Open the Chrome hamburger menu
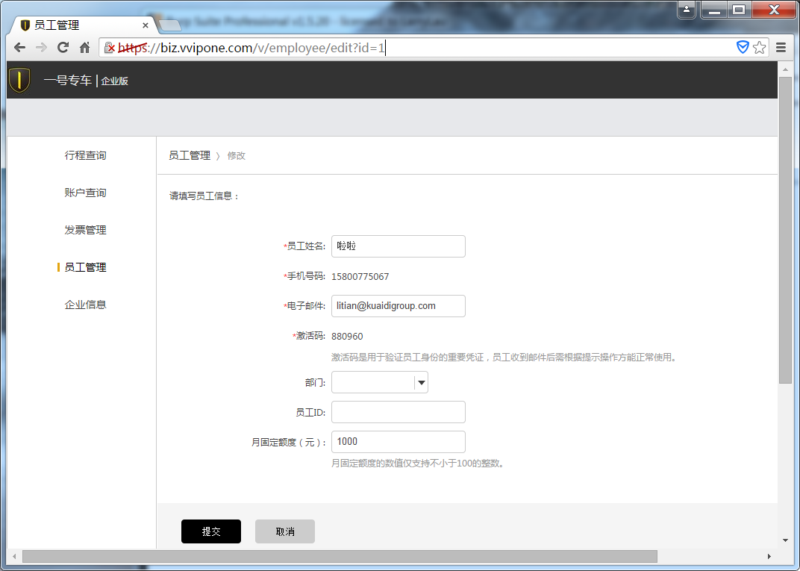 tap(781, 48)
